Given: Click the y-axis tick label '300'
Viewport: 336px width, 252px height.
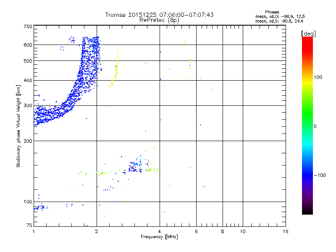Looking at the screenshot, I should pyautogui.click(x=28, y=106).
